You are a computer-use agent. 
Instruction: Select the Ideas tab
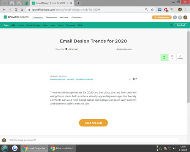(45, 25)
